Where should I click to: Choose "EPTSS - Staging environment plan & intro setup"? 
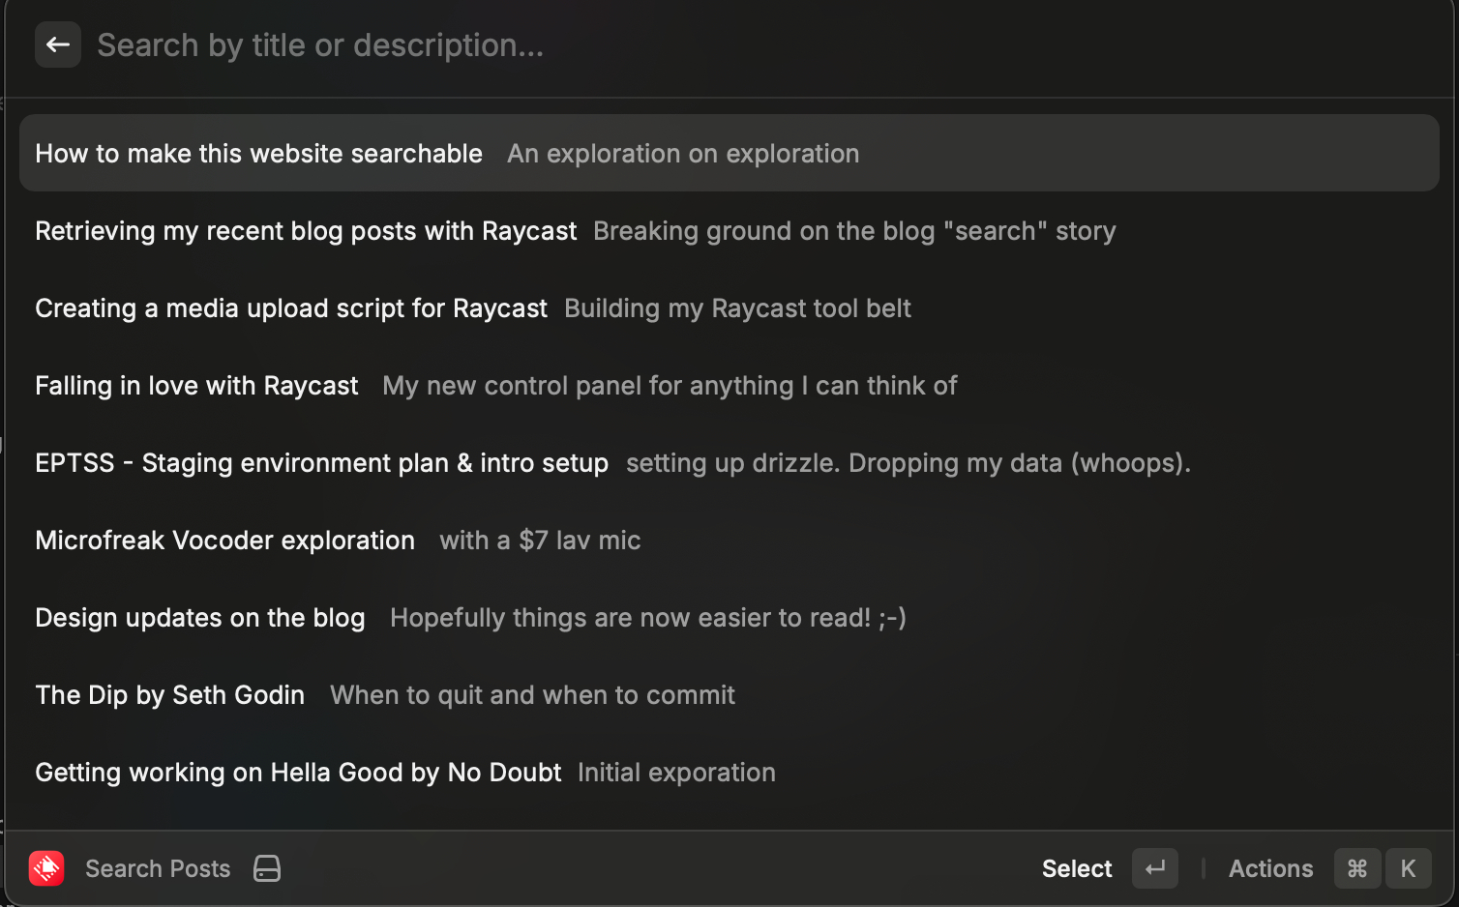click(729, 462)
